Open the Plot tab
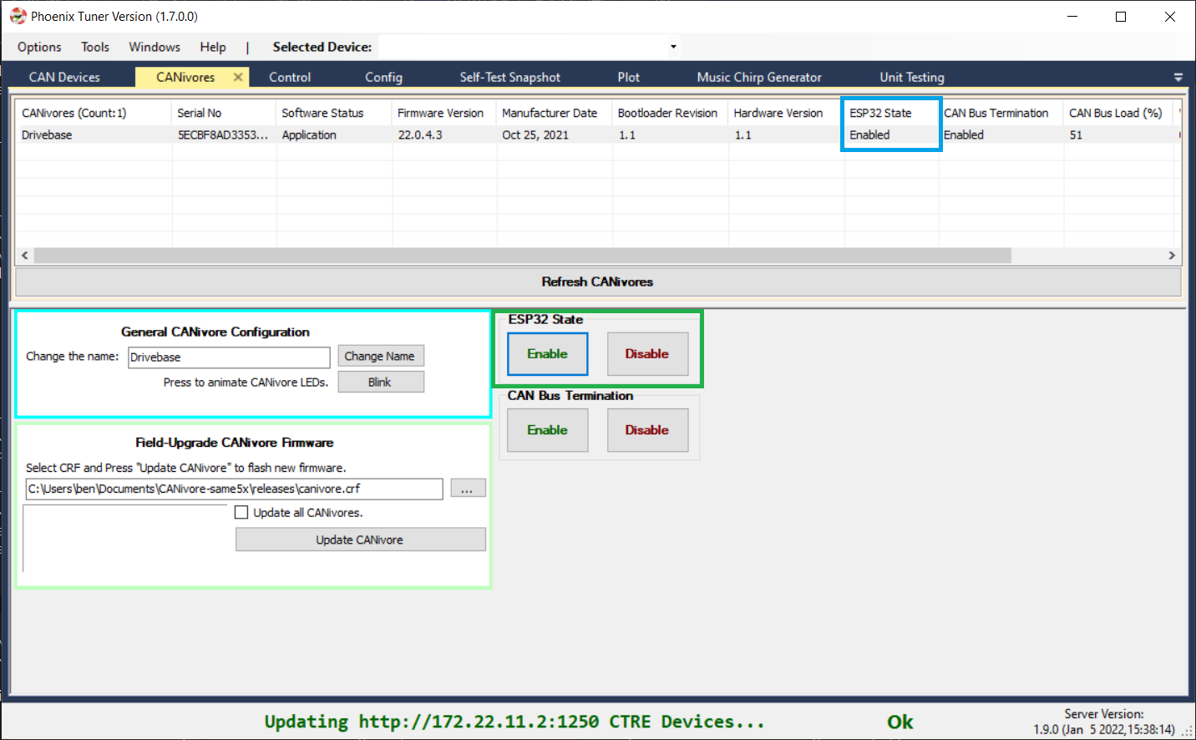This screenshot has height=740, width=1196. 629,77
